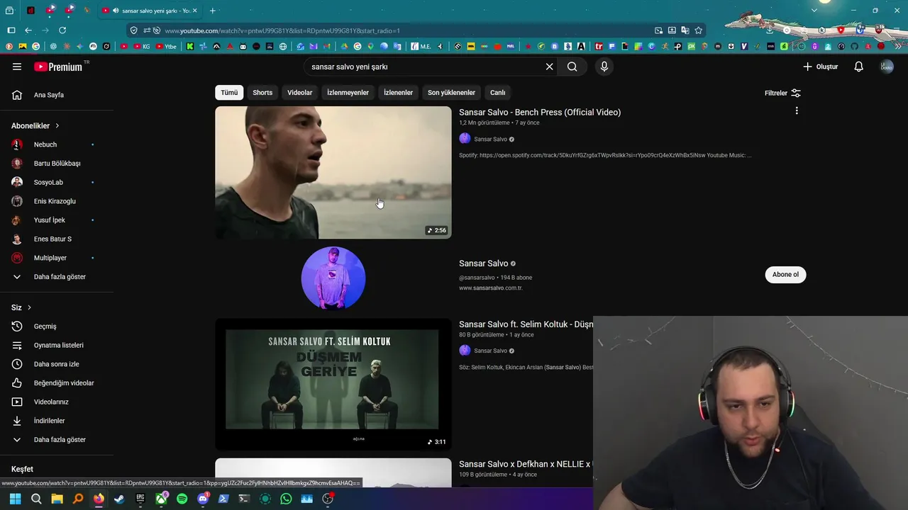Screen dimensions: 908x510
Task: Expand the Abonelikler section arrow
Action: pyautogui.click(x=57, y=125)
